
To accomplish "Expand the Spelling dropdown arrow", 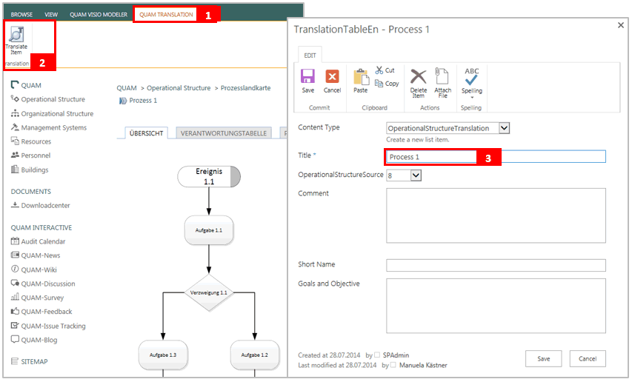I will [472, 97].
